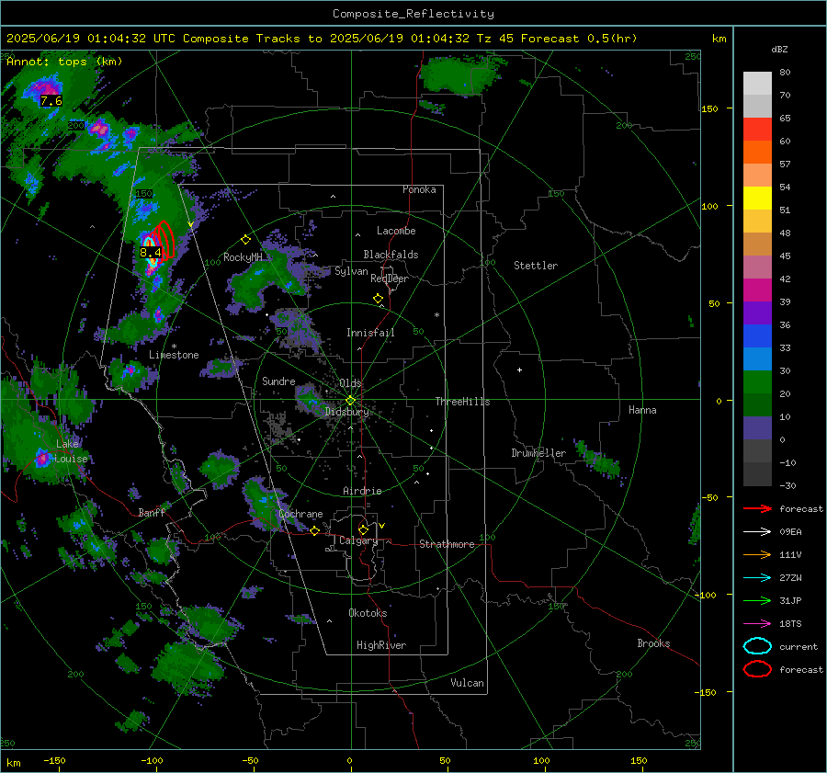This screenshot has height=773, width=827.
Task: Click the Calgary city label
Action: tap(358, 540)
